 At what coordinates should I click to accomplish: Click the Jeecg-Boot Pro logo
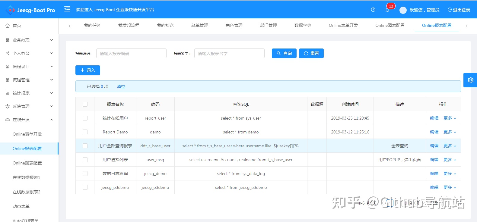pos(30,10)
